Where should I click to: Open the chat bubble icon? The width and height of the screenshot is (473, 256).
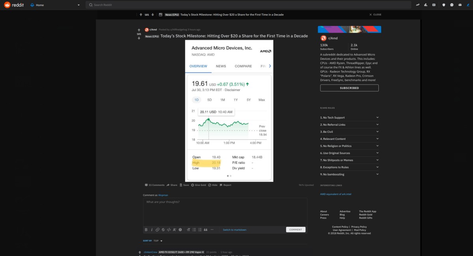[x=452, y=5]
